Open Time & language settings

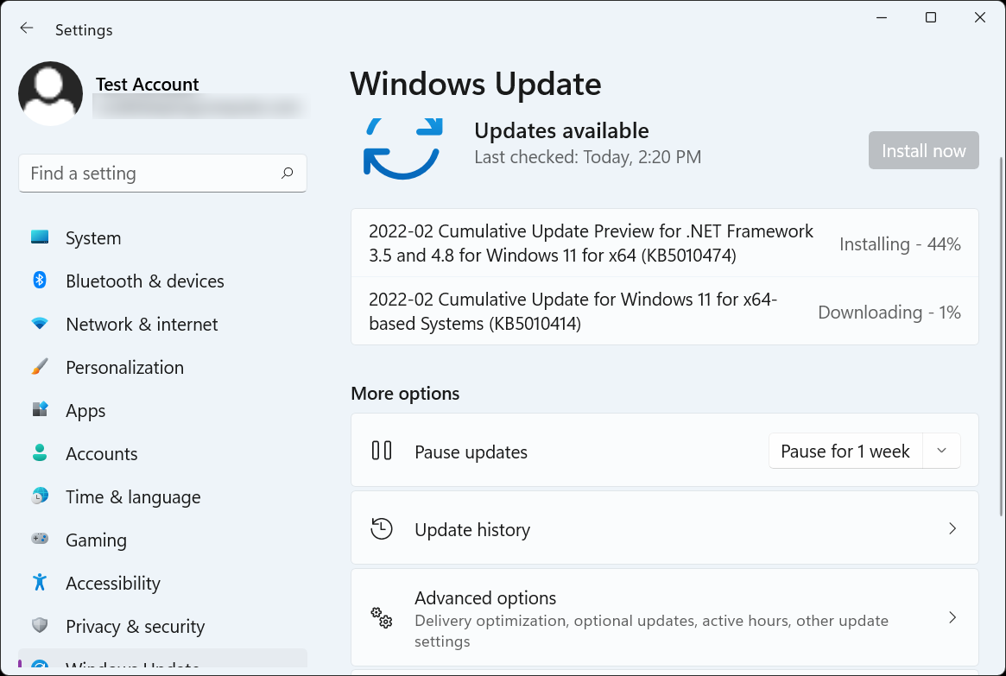pos(163,497)
